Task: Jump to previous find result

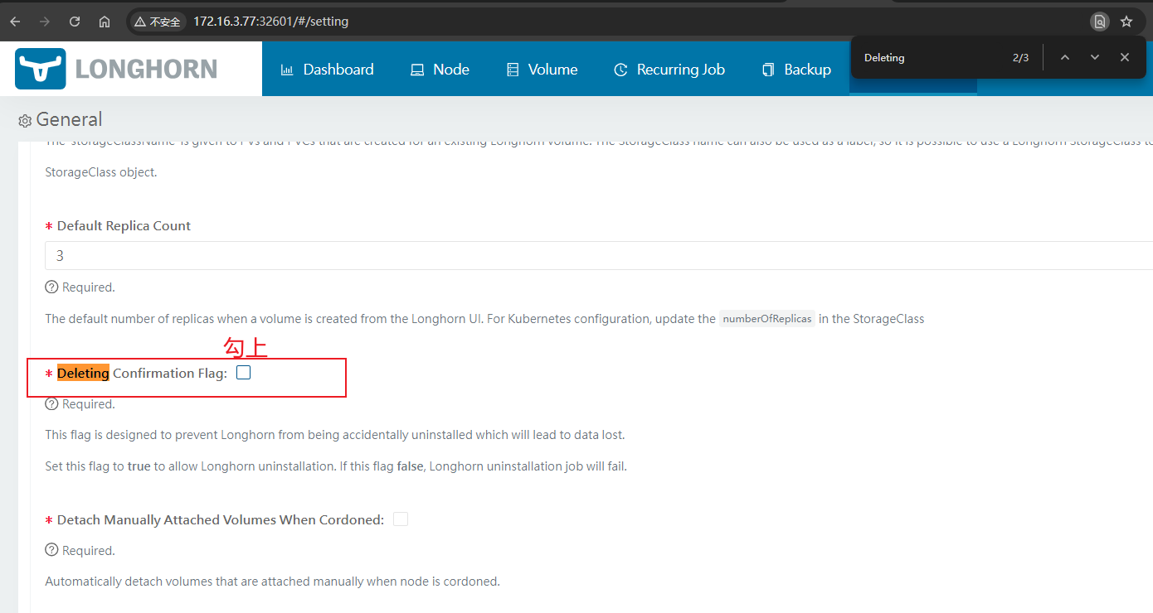Action: point(1065,57)
